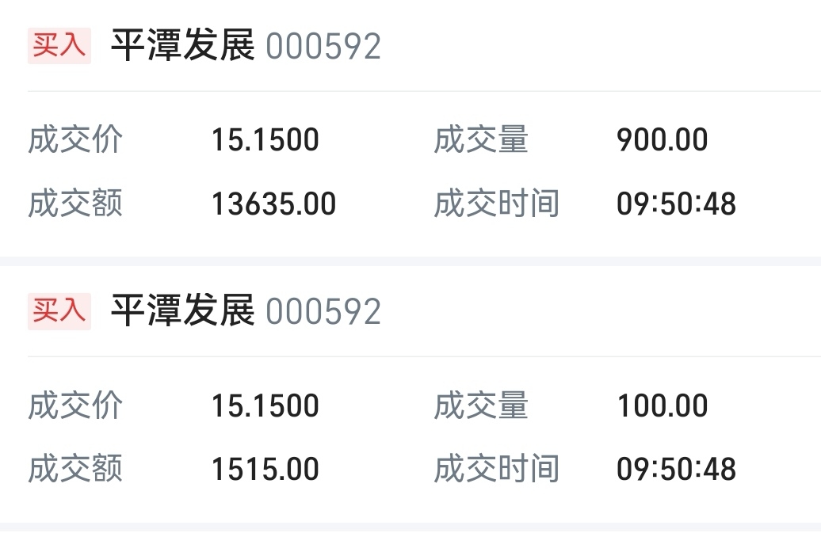Click the 1515.00 成交额 amount
Image resolution: width=821 pixels, height=552 pixels.
265,470
